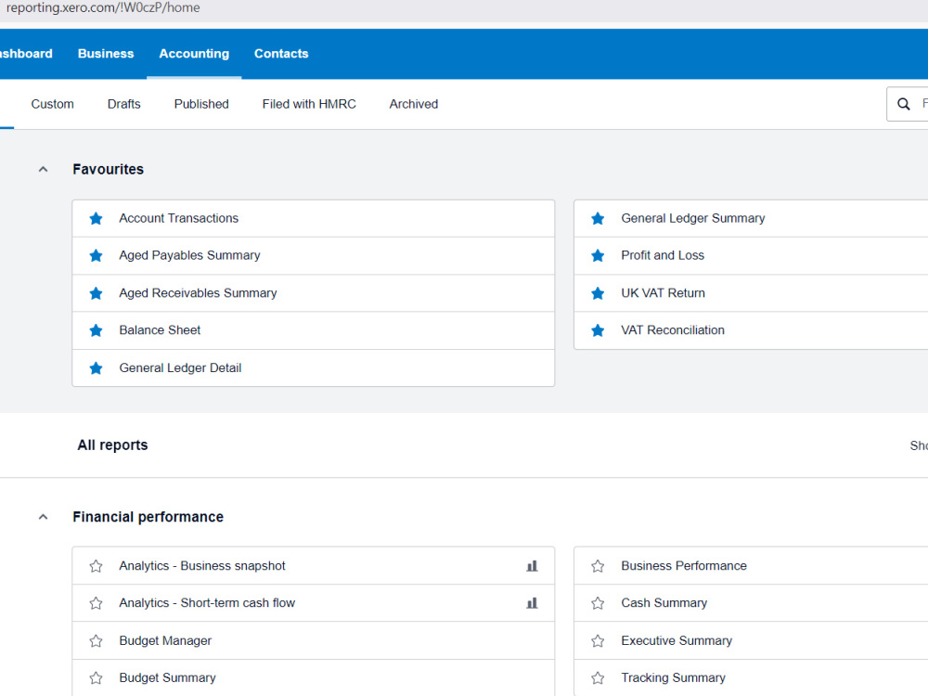Add Cash Summary star to favourites
Screen dimensions: 928x696
598,603
